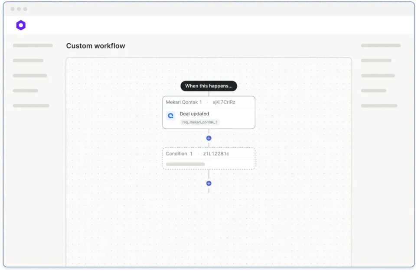
Task: Click the req_mekari_qontak_1 tag
Action: 200,122
